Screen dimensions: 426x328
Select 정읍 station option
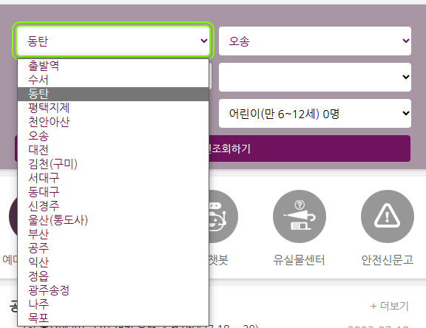point(113,276)
